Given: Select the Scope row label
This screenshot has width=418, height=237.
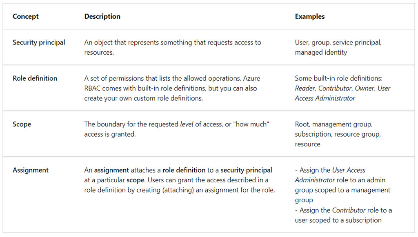Looking at the screenshot, I should coord(22,124).
